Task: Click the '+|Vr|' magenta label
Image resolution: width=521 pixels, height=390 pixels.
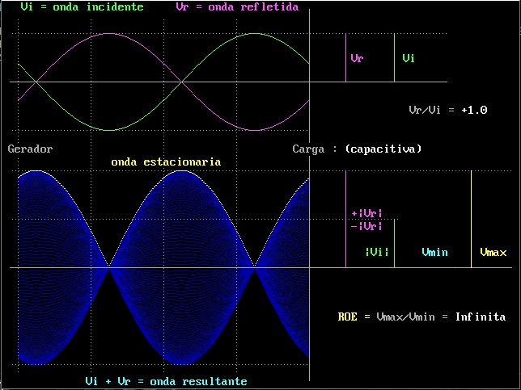Action: 366,213
